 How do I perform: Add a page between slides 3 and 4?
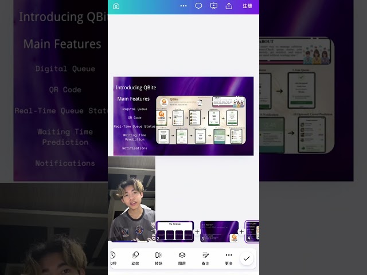[x=241, y=231]
